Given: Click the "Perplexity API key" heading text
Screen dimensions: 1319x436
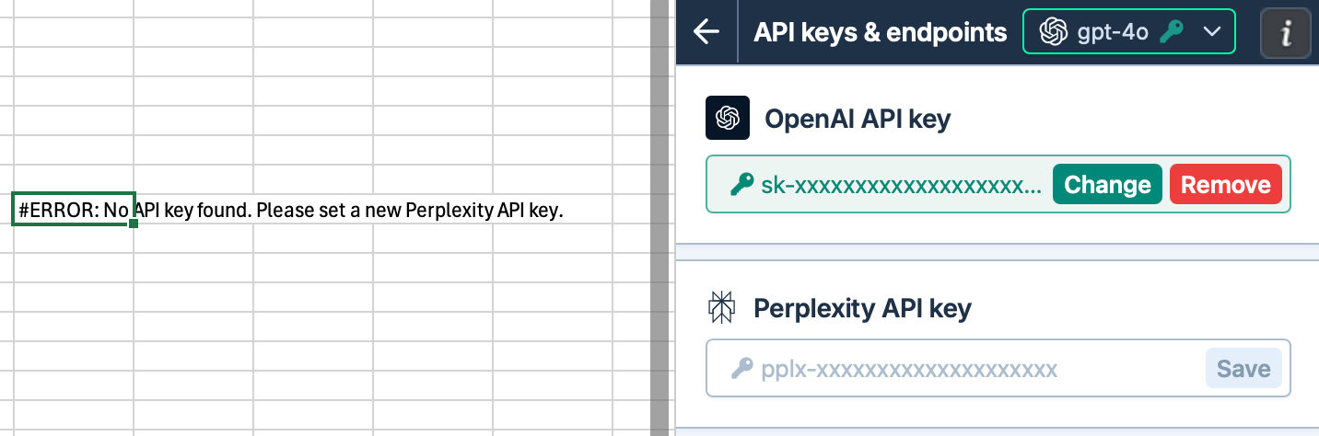Looking at the screenshot, I should [862, 308].
